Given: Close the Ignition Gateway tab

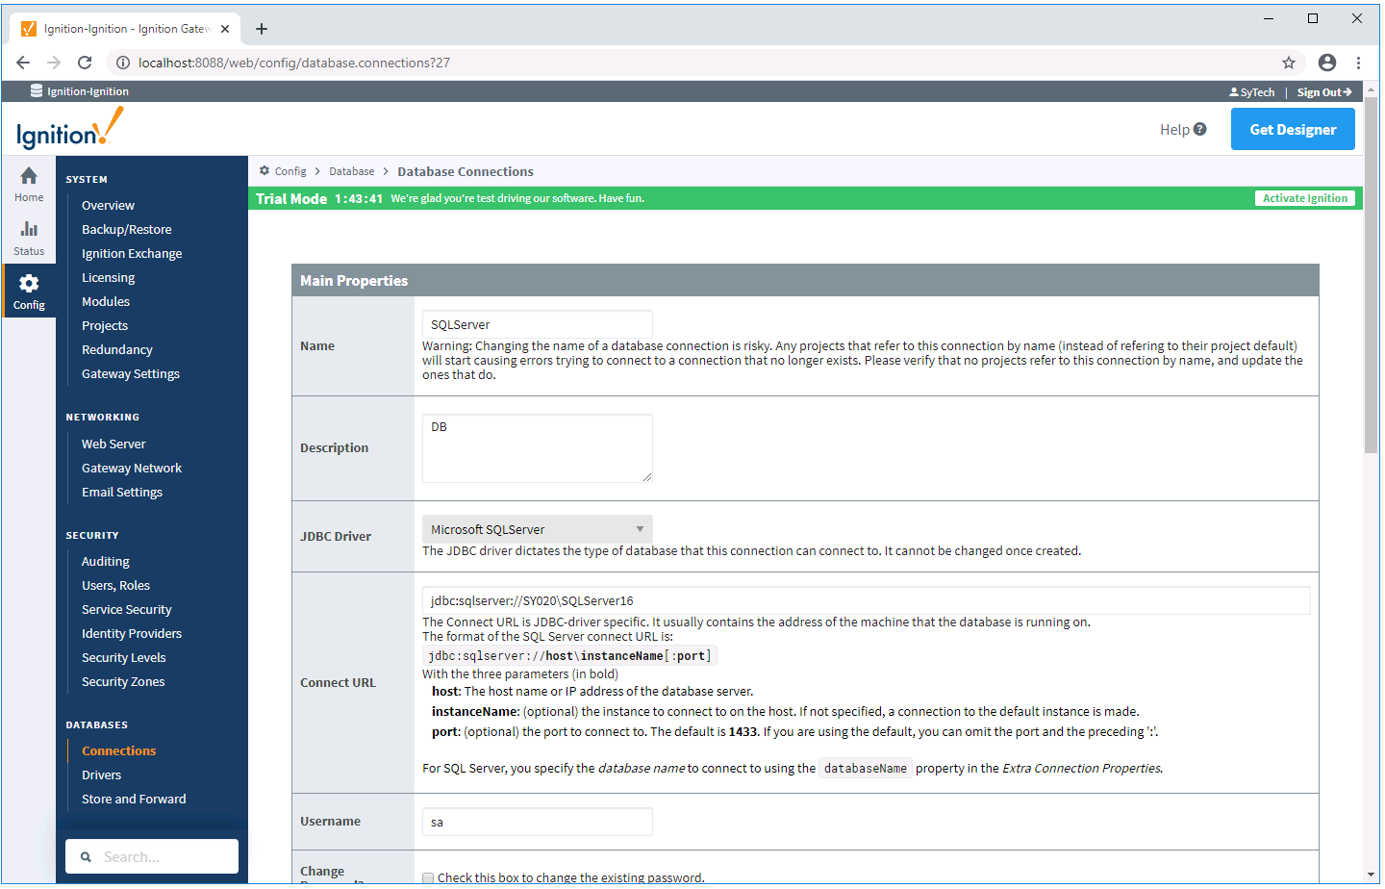Looking at the screenshot, I should [x=225, y=29].
